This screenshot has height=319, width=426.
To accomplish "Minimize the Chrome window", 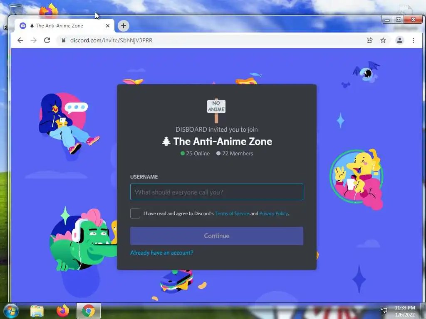I will [387, 20].
